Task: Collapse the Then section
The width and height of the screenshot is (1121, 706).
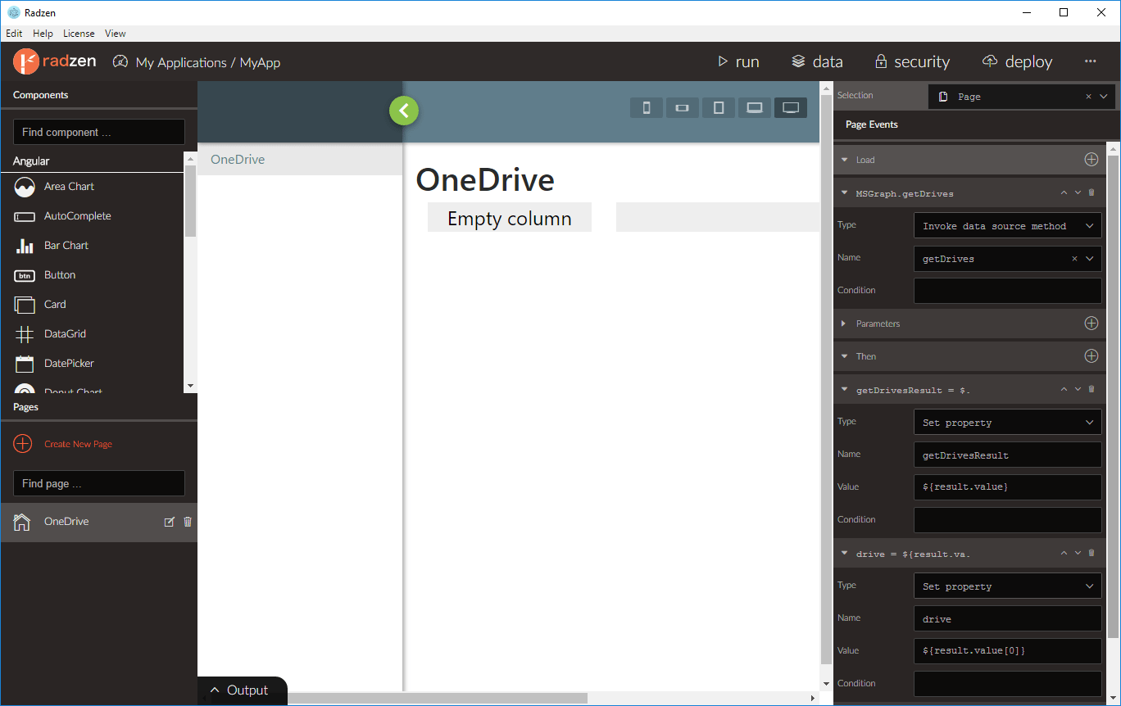Action: (844, 356)
